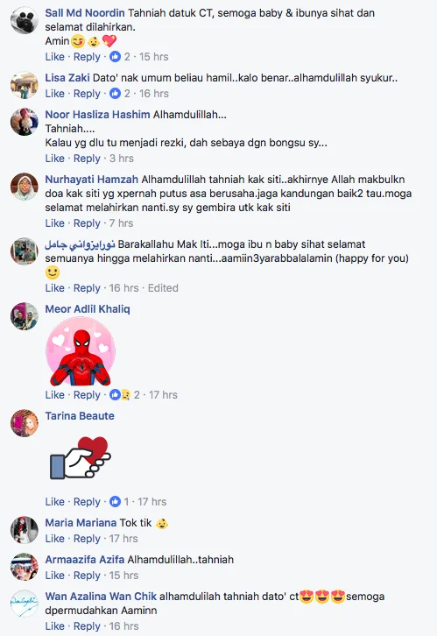Like Noor Hasliza Hashim's comment

(x=54, y=159)
